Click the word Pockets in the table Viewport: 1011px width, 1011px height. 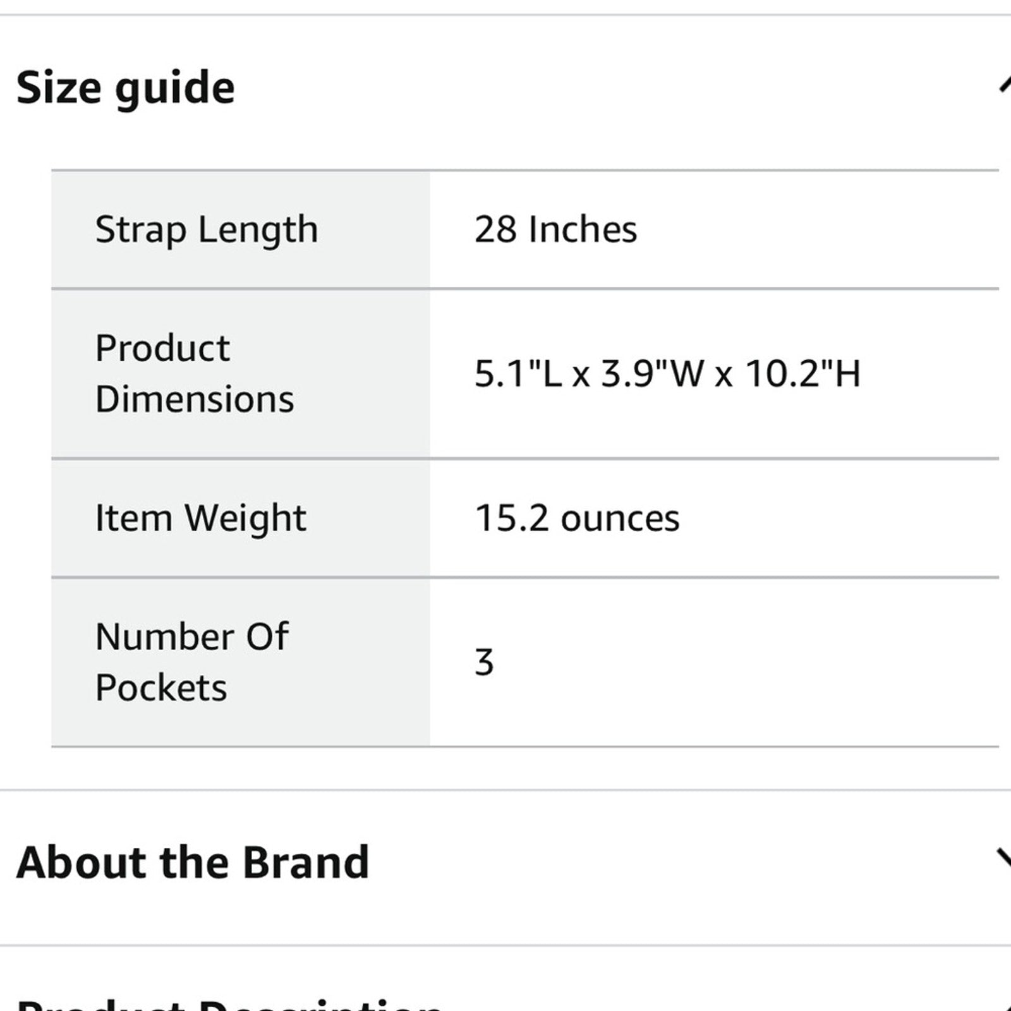(161, 687)
